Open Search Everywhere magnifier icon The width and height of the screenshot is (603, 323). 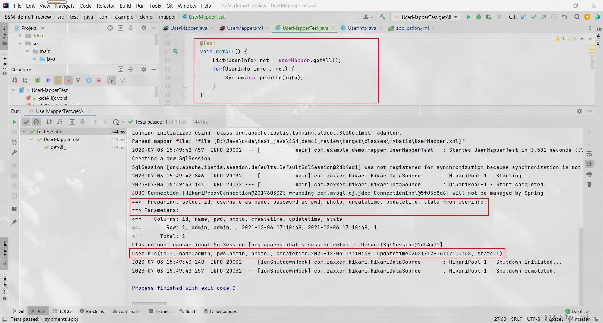coord(577,17)
